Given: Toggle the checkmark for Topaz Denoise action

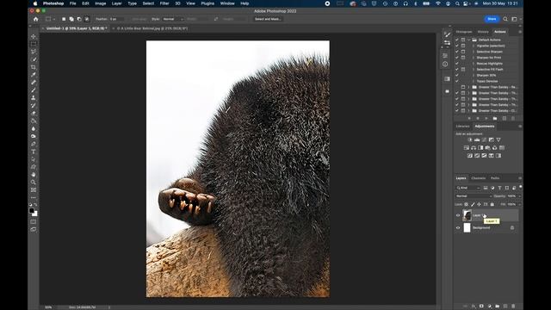Looking at the screenshot, I should [x=457, y=81].
